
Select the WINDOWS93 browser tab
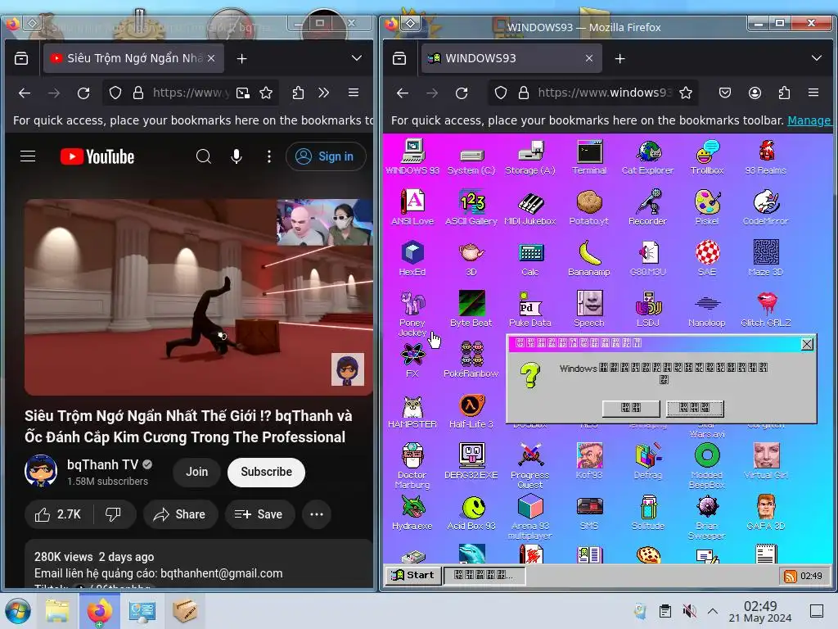511,58
